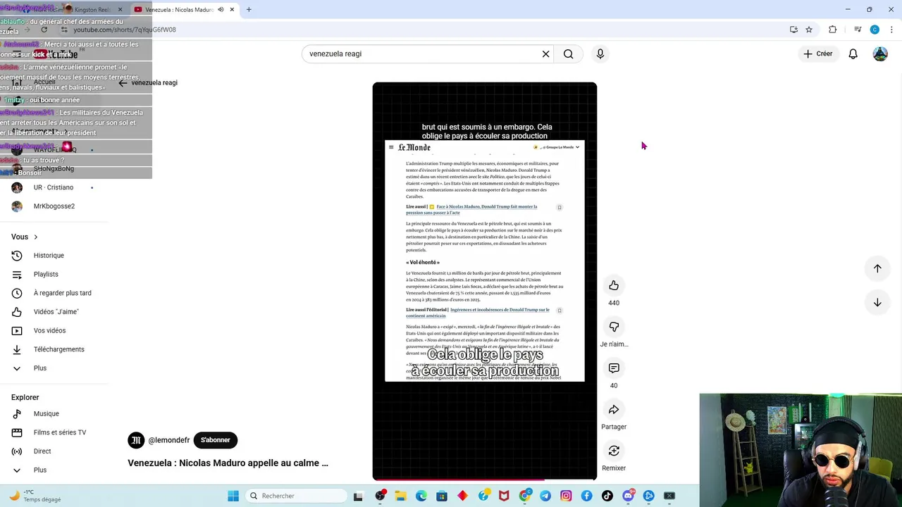Click the Chrome address bar URL
The image size is (902, 507).
[125, 30]
